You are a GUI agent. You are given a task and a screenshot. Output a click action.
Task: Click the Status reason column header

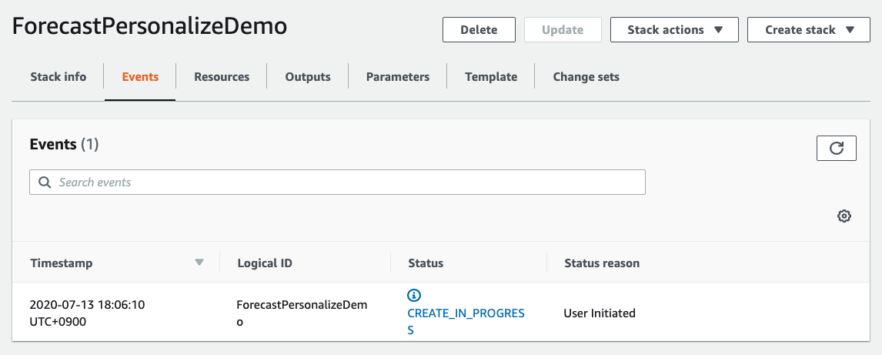(x=602, y=263)
